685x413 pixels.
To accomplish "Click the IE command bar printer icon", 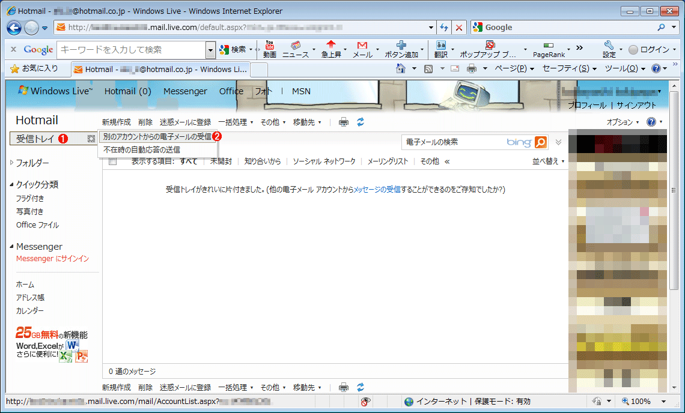I will pyautogui.click(x=471, y=68).
